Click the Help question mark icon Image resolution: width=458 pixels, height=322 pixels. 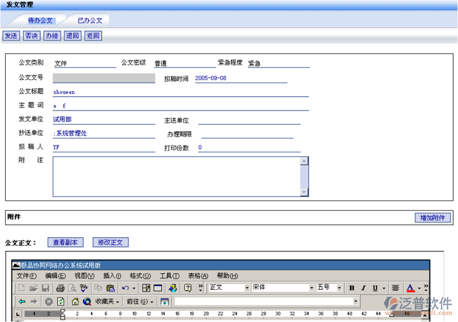tap(188, 288)
